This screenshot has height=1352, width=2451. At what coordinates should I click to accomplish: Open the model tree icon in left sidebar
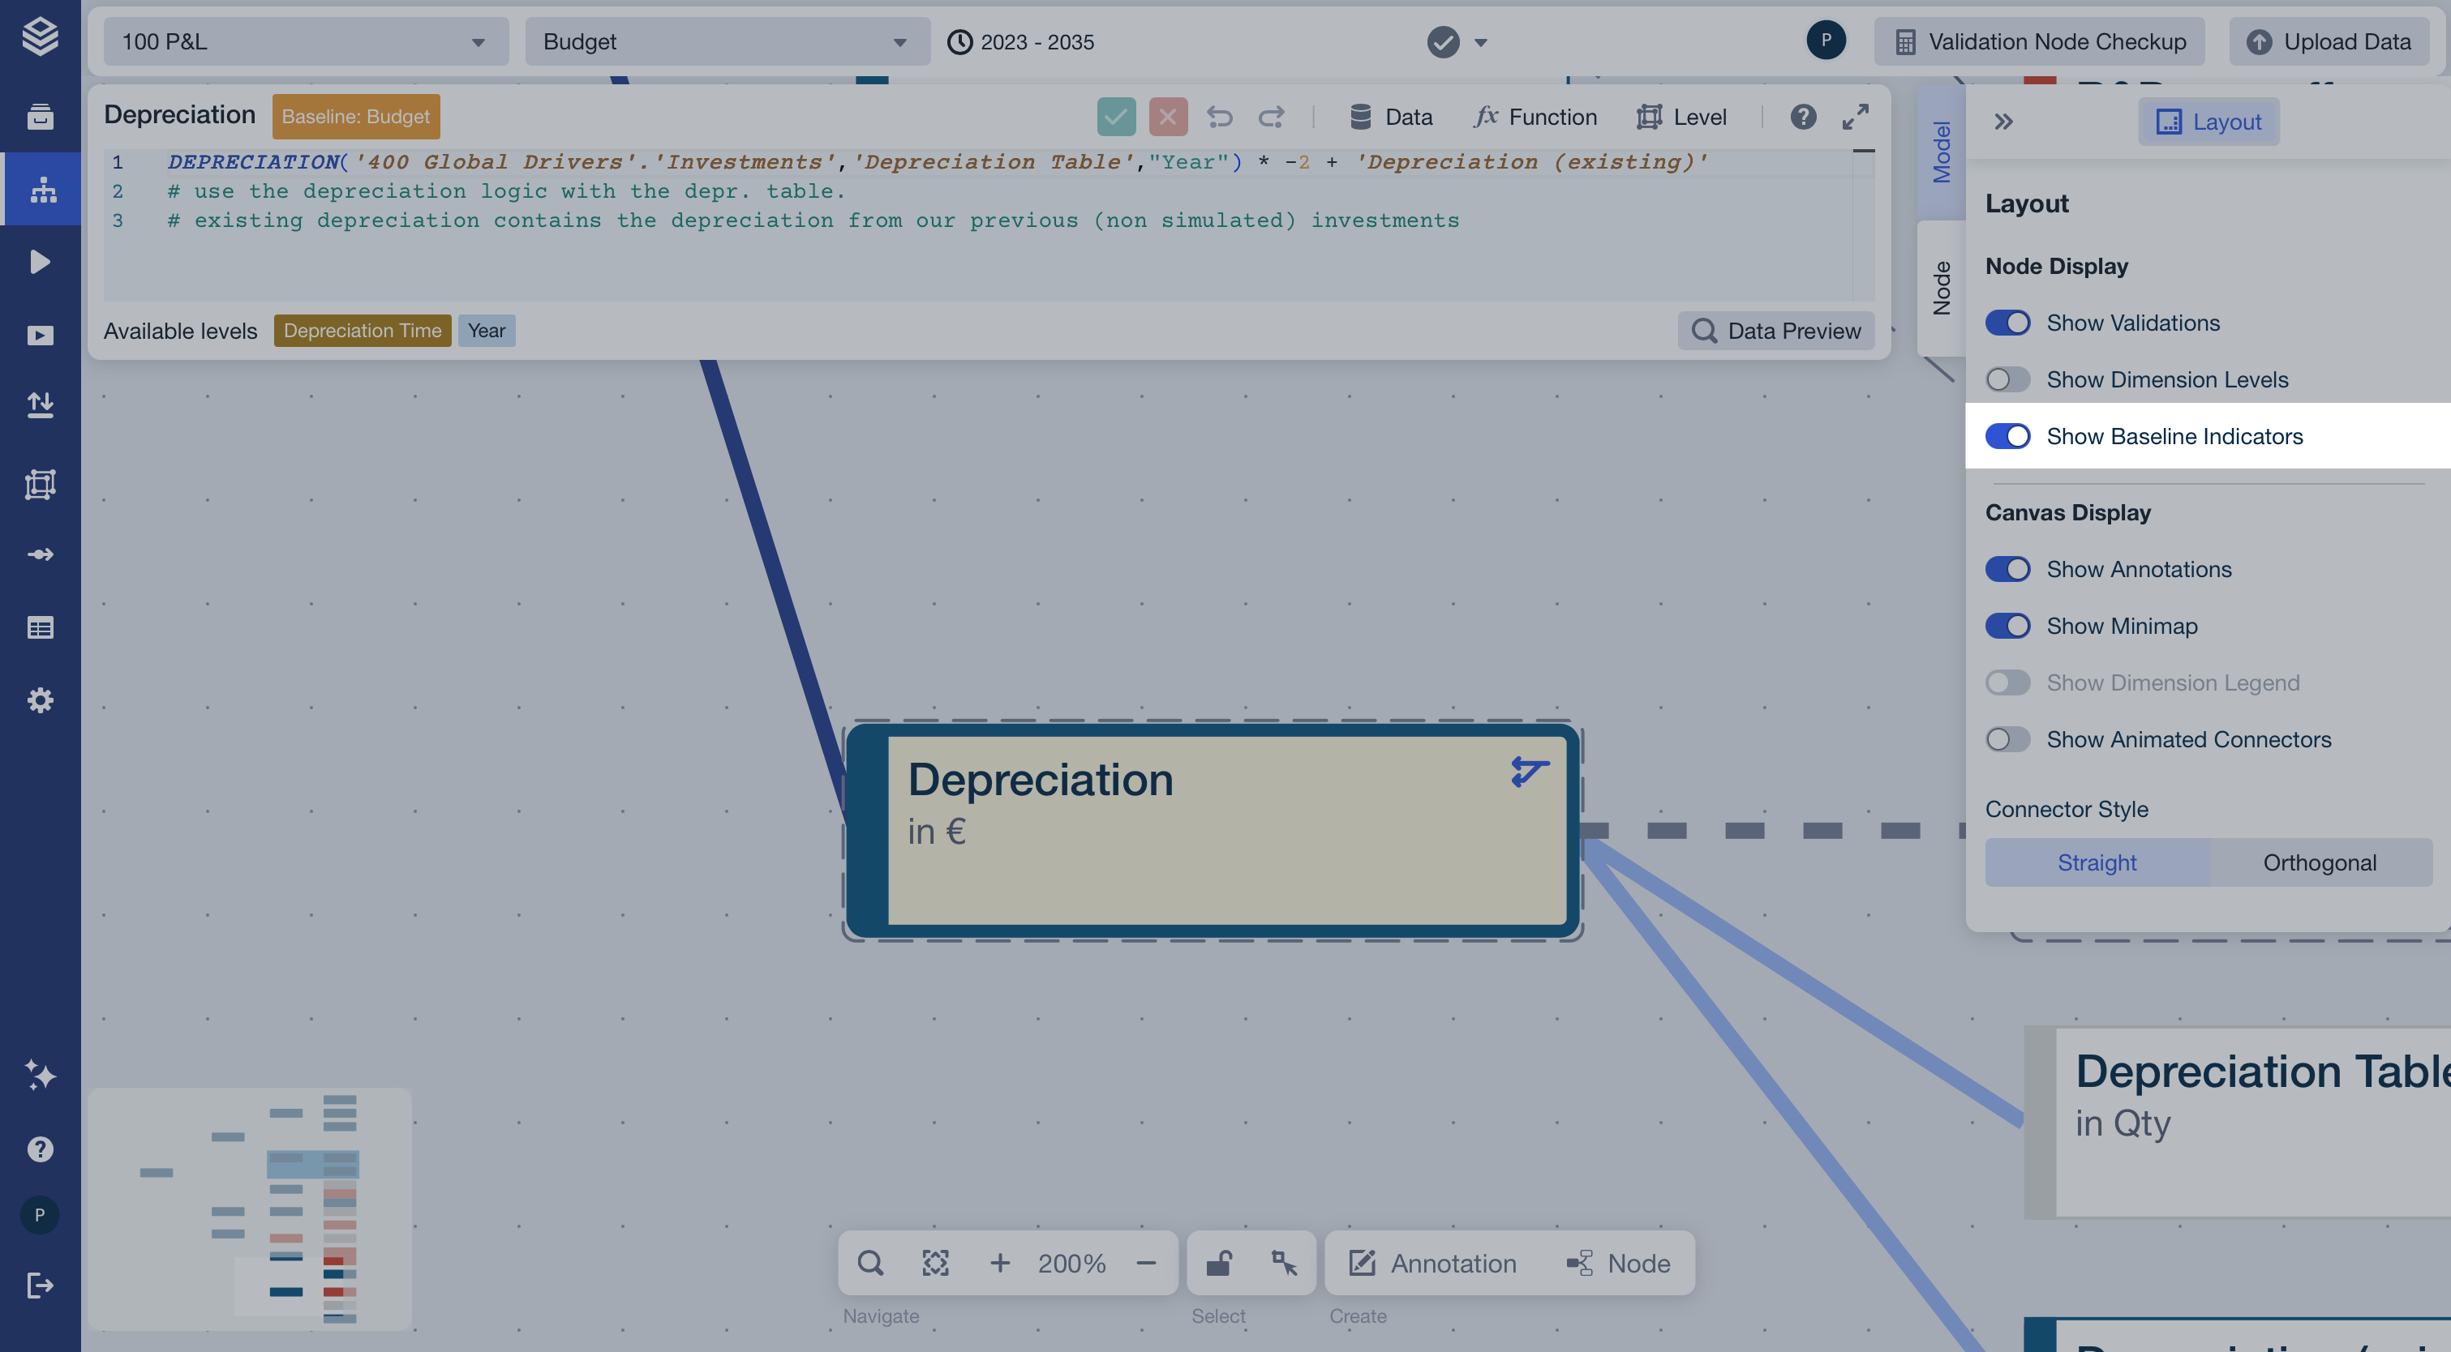[x=41, y=189]
